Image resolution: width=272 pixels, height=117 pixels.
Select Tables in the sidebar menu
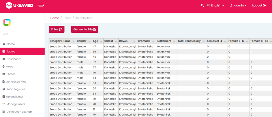[x=11, y=52]
